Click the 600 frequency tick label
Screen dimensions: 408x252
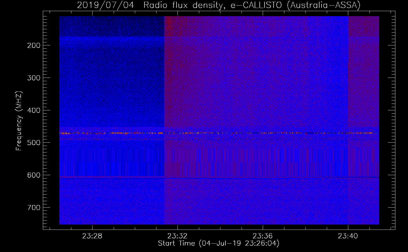coord(34,175)
